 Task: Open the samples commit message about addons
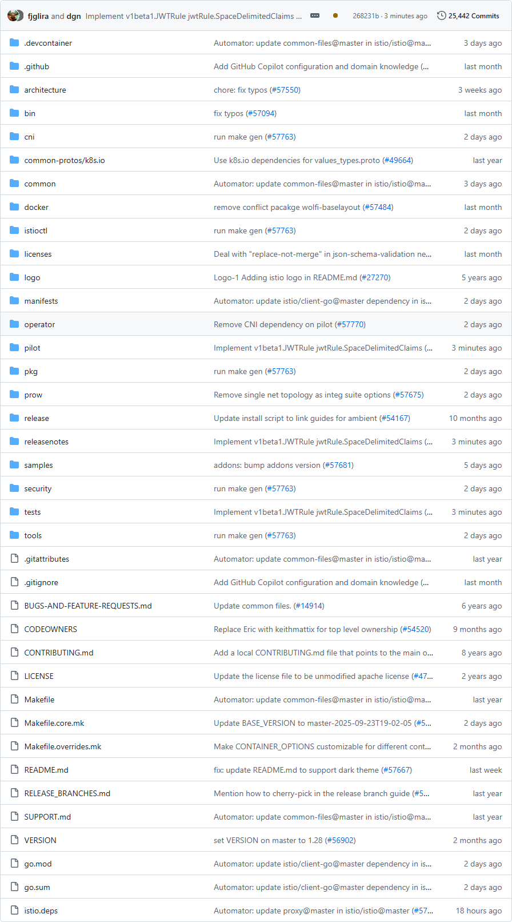pos(267,465)
